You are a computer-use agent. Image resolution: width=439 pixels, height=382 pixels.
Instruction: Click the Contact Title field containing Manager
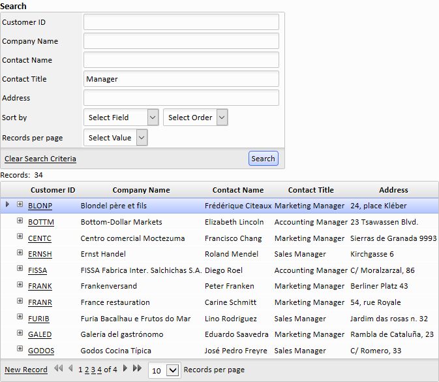point(181,79)
